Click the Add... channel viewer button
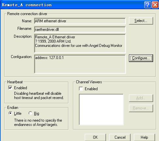The width and height of the screenshot is (159, 141). pyautogui.click(x=141, y=98)
